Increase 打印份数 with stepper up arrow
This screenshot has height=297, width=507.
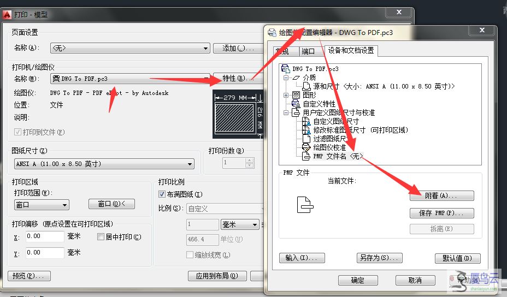249,161
